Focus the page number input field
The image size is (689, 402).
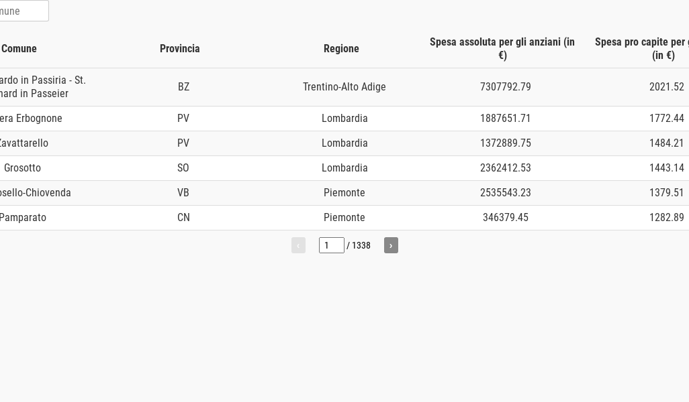(331, 245)
